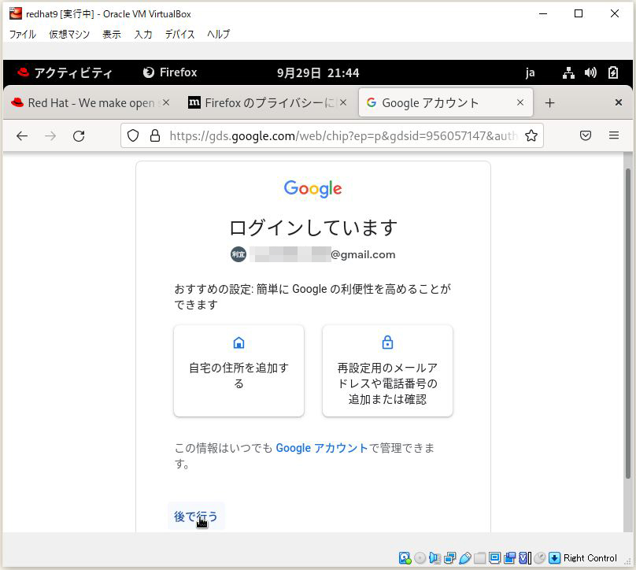
Task: Open the ja input source indicator
Action: click(x=530, y=73)
